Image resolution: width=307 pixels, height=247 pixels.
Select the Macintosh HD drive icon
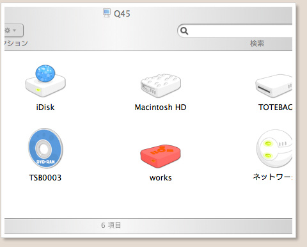(x=161, y=86)
